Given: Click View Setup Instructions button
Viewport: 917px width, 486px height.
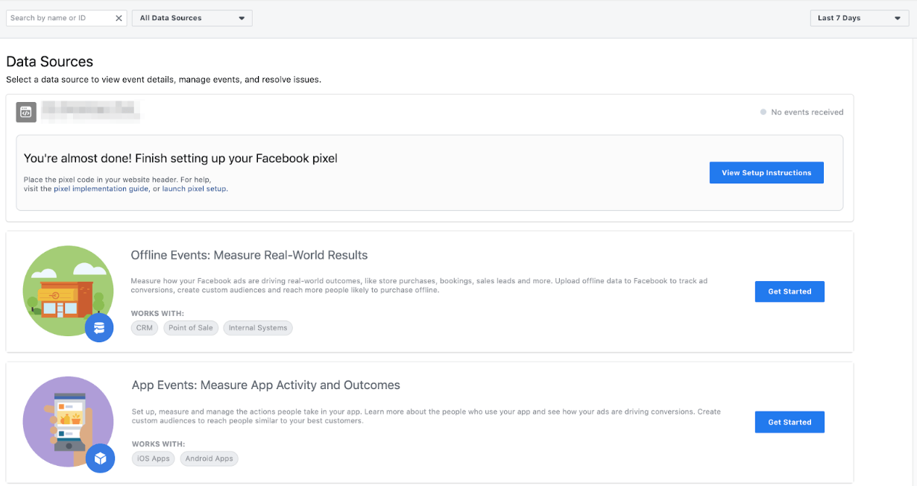Looking at the screenshot, I should tap(766, 172).
